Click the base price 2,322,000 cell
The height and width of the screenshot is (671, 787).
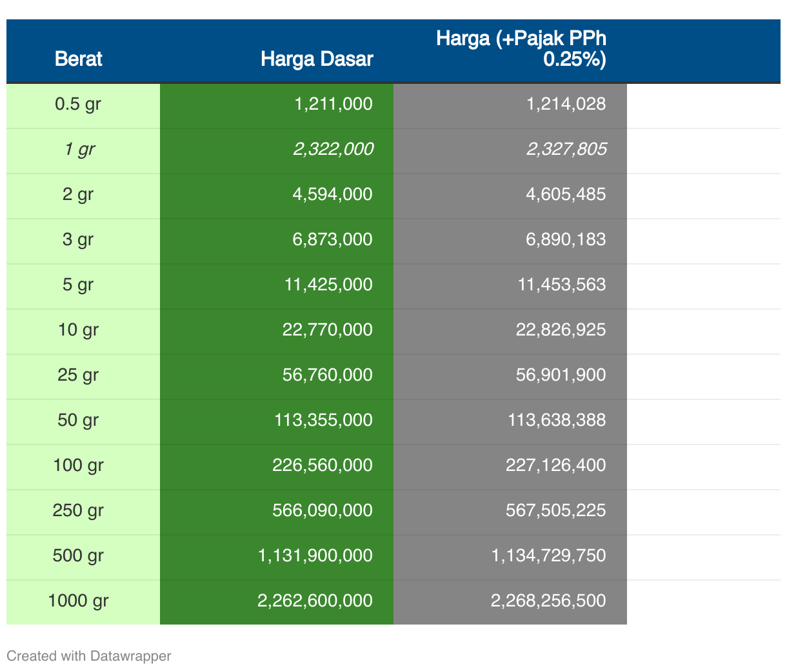click(333, 149)
